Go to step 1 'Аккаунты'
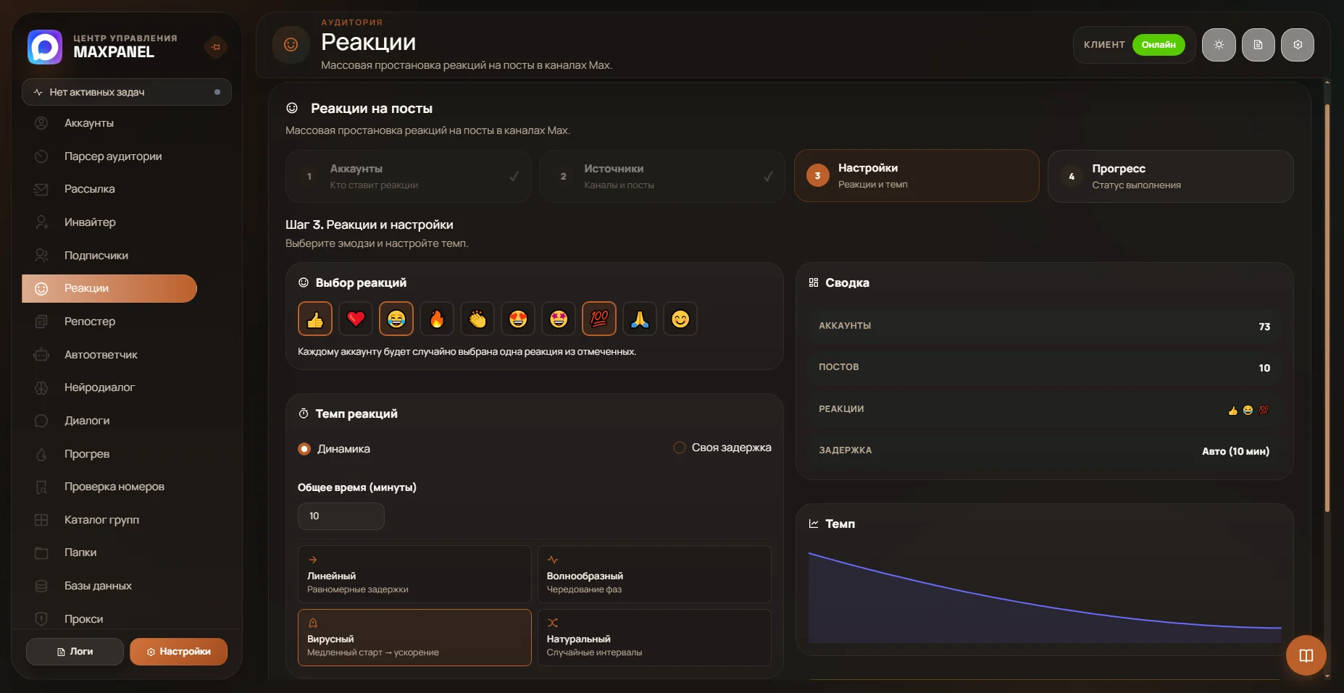Viewport: 1344px width, 693px height. (408, 176)
